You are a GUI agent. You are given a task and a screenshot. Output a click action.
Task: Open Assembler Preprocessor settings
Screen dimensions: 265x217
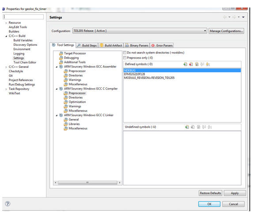click(x=77, y=71)
